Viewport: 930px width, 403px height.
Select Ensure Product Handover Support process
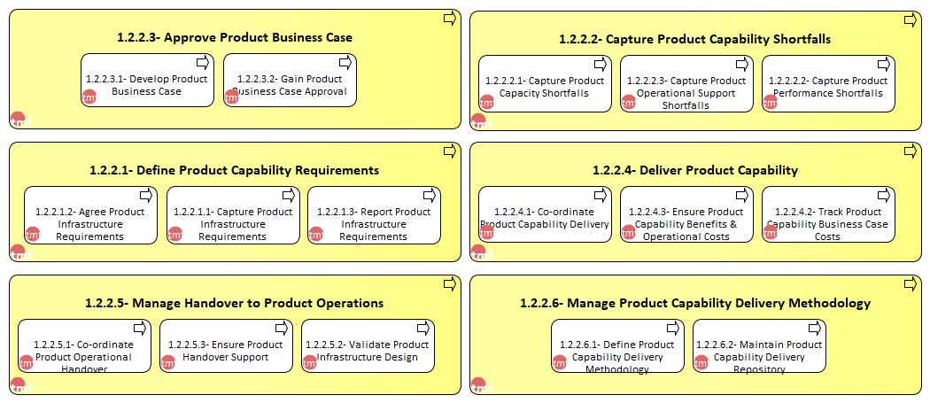[226, 346]
